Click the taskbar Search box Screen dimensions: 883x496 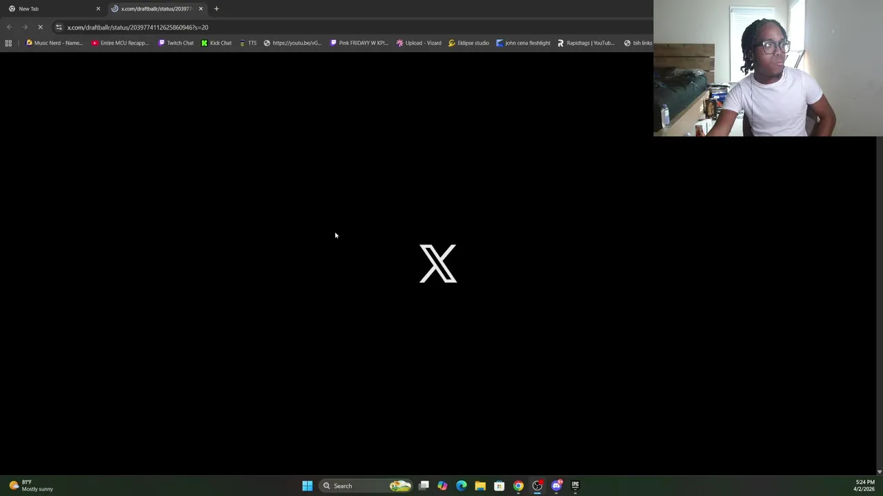point(366,486)
